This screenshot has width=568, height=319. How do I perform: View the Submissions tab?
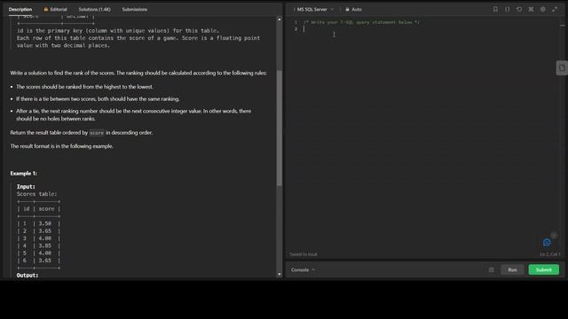(134, 10)
